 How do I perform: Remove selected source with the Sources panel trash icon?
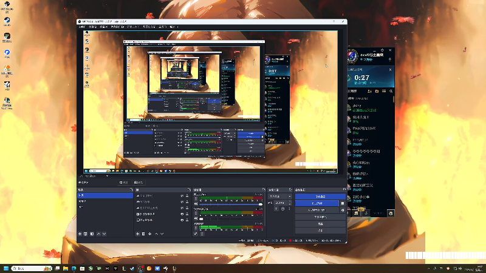pos(143,234)
